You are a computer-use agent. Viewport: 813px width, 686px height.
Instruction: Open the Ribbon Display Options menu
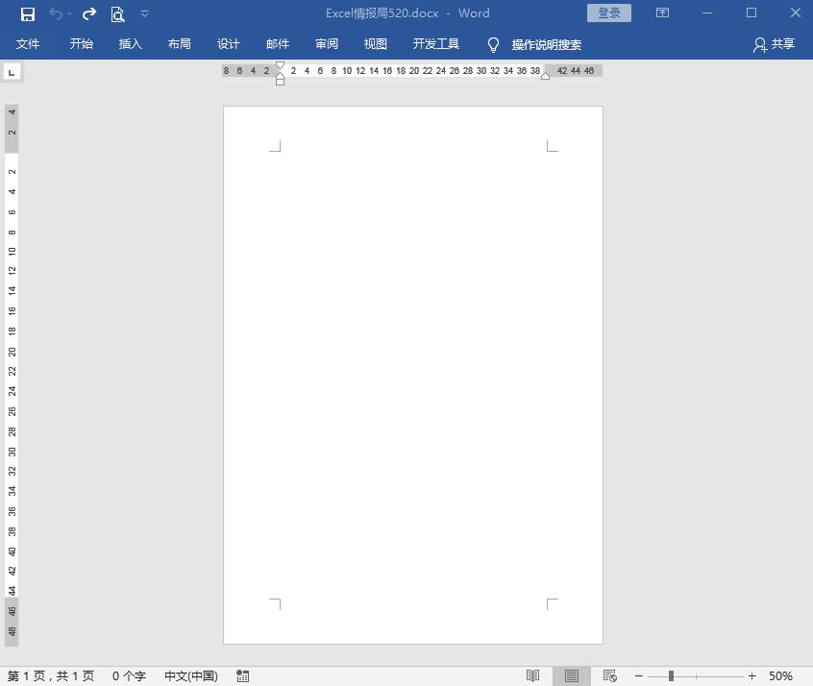click(x=662, y=13)
